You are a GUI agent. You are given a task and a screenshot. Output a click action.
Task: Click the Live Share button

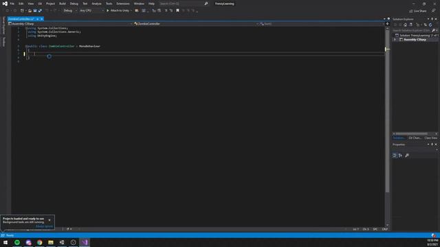[x=418, y=11]
